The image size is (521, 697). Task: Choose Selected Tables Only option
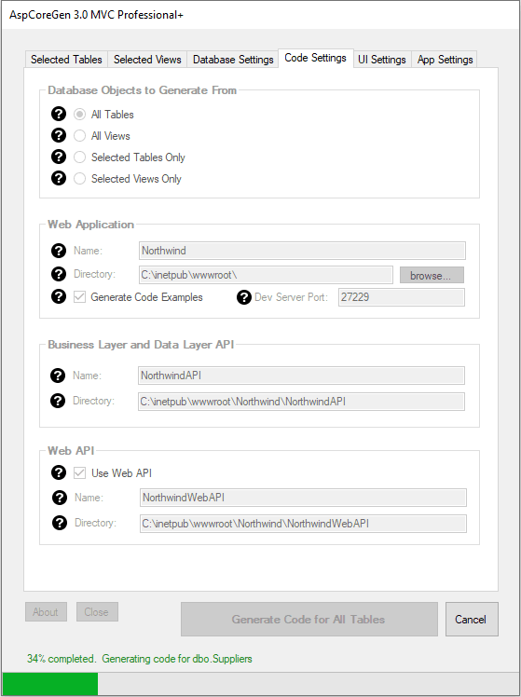point(79,157)
